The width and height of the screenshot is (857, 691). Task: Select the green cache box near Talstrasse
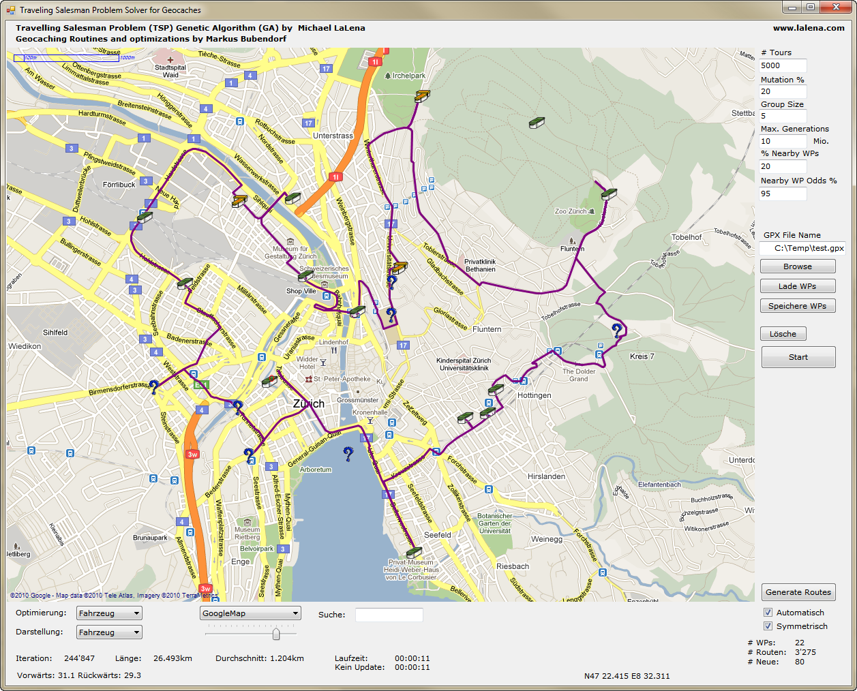coord(269,382)
